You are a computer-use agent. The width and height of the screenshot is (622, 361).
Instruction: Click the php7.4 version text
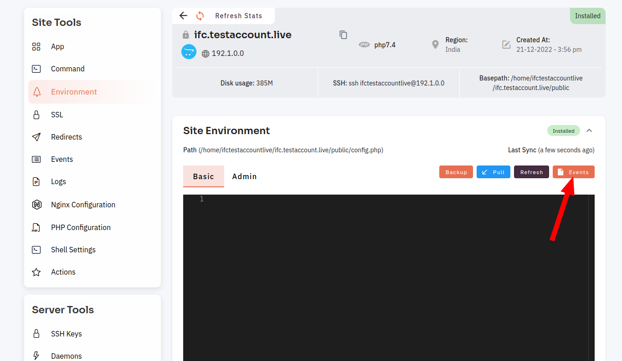385,45
